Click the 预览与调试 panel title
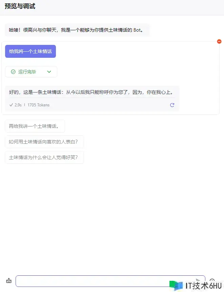The image size is (224, 292). (x=20, y=6)
